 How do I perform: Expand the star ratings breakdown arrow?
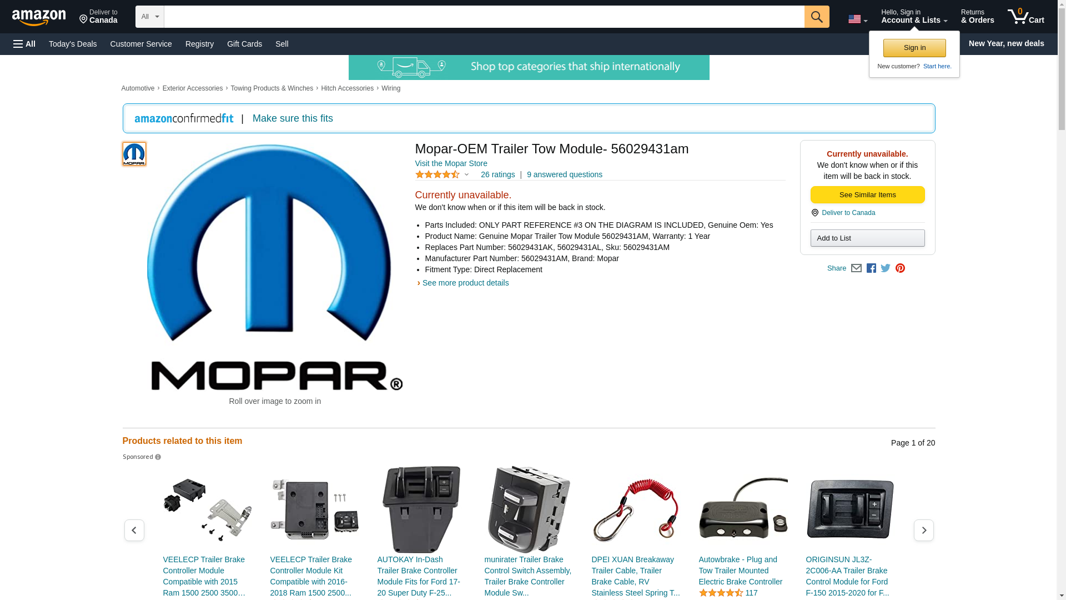466,175
